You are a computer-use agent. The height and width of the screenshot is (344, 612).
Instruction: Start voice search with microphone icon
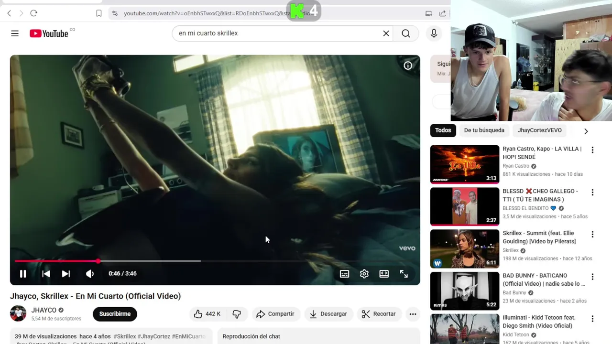434,33
